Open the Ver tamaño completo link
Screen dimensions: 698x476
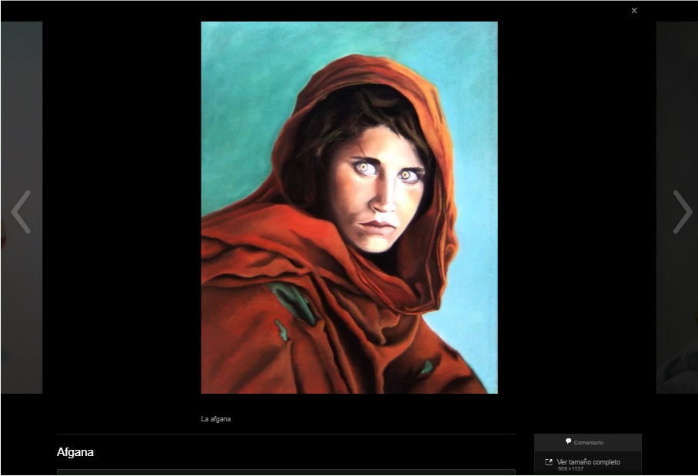588,462
